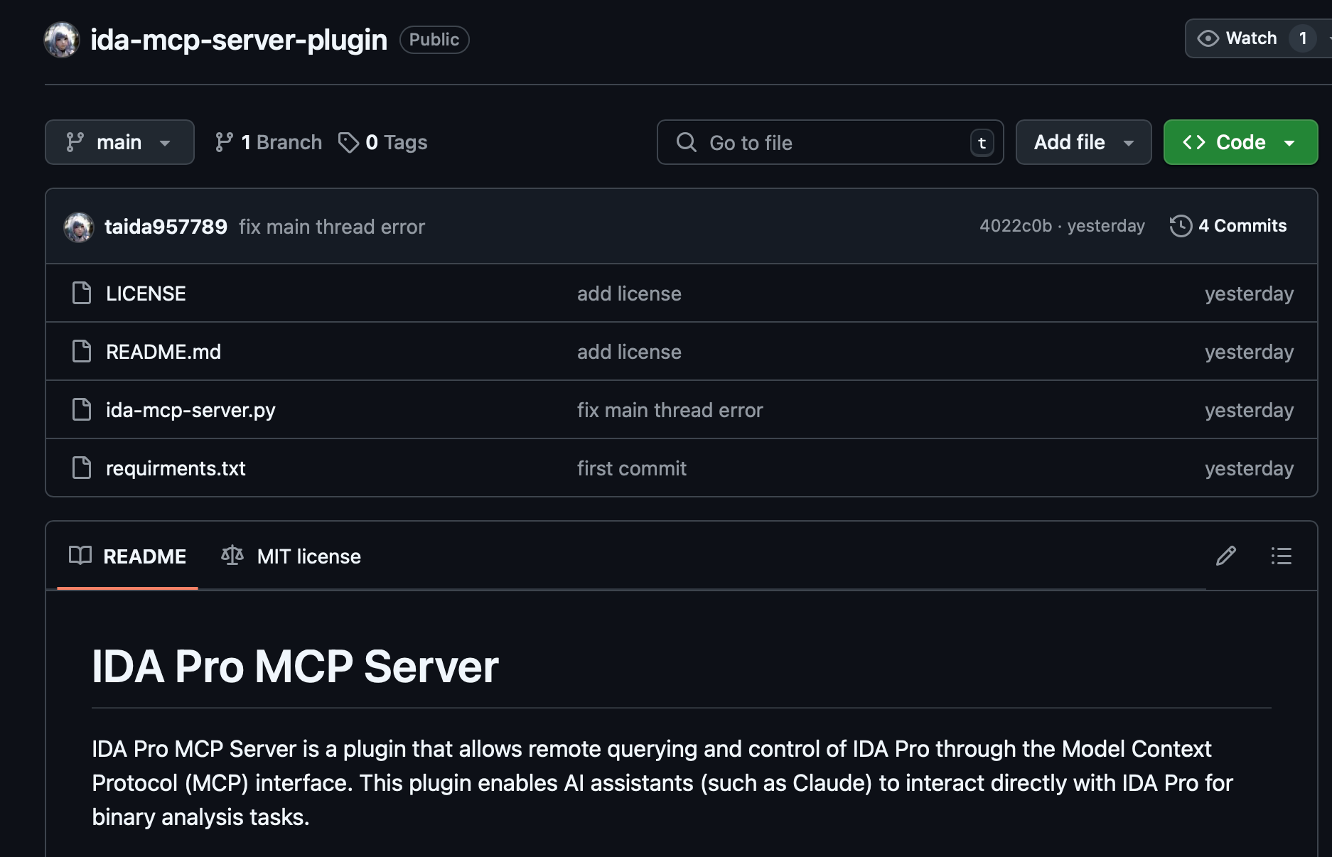Open the first commit message link

pyautogui.click(x=631, y=468)
